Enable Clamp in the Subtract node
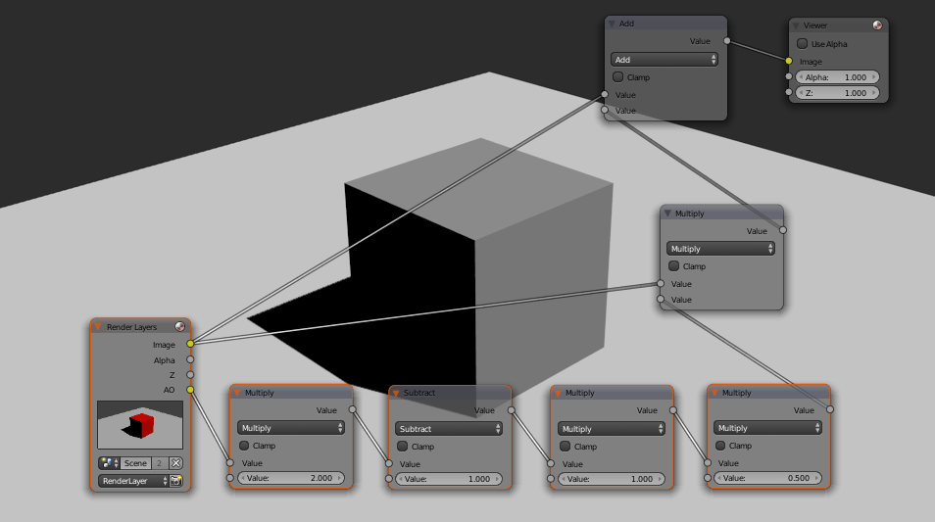 coord(403,446)
